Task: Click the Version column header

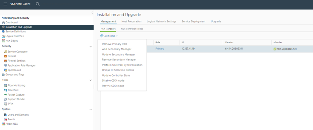Action: (x=229, y=42)
